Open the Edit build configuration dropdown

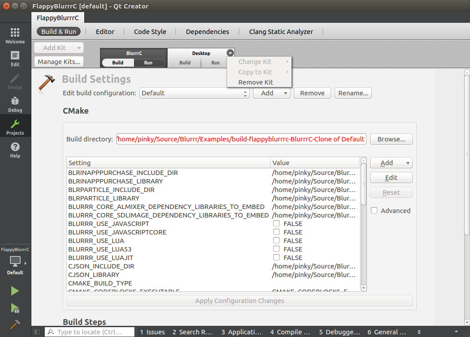coord(194,93)
